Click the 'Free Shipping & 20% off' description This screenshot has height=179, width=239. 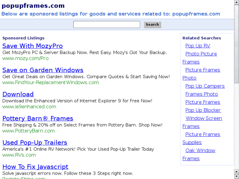[82, 125]
